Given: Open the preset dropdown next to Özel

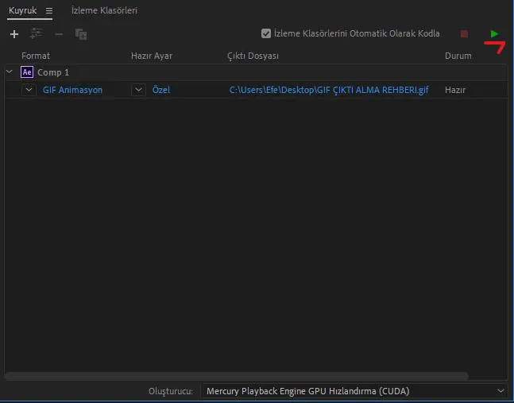Looking at the screenshot, I should (x=139, y=90).
